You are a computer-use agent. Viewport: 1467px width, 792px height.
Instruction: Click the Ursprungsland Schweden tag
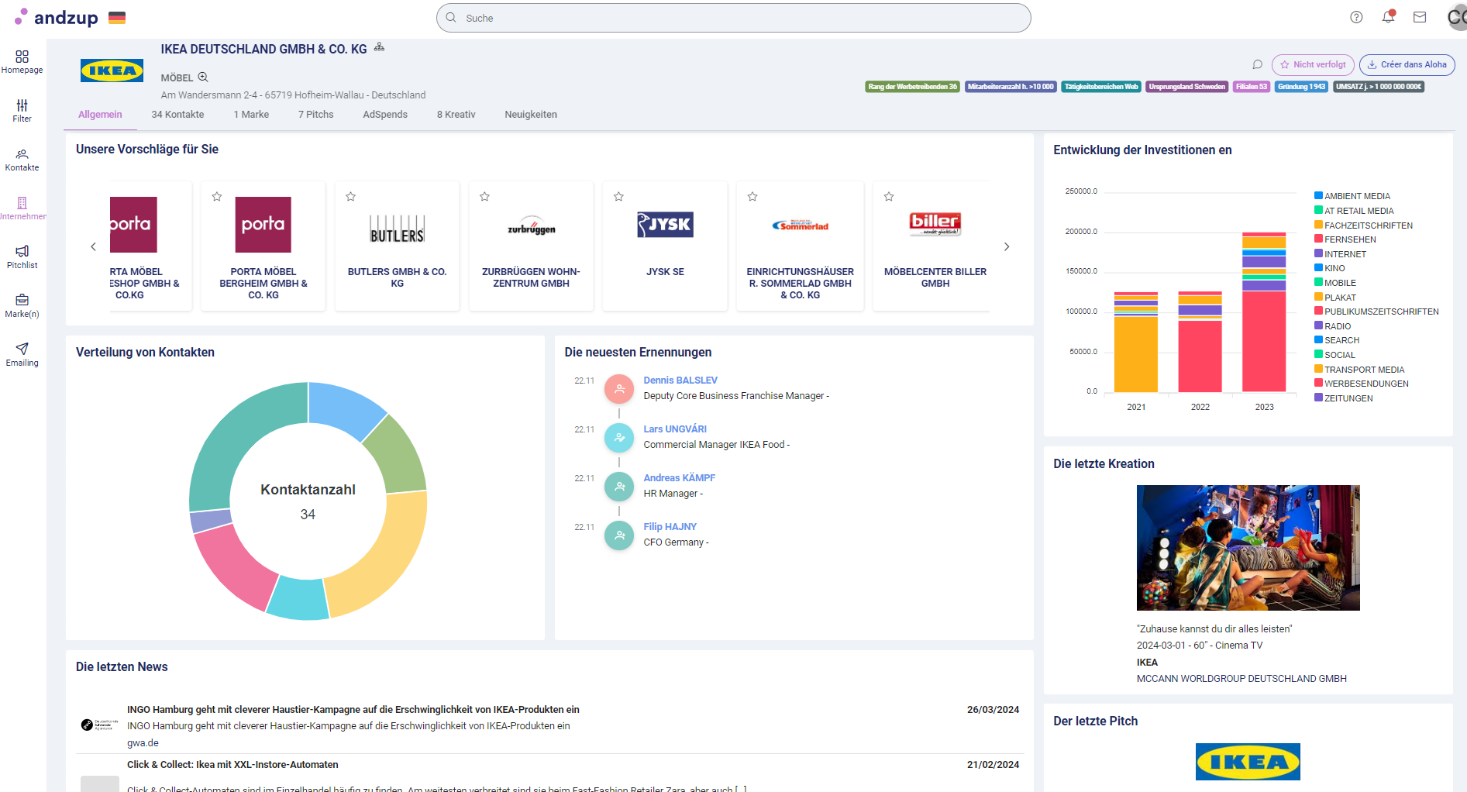1186,87
